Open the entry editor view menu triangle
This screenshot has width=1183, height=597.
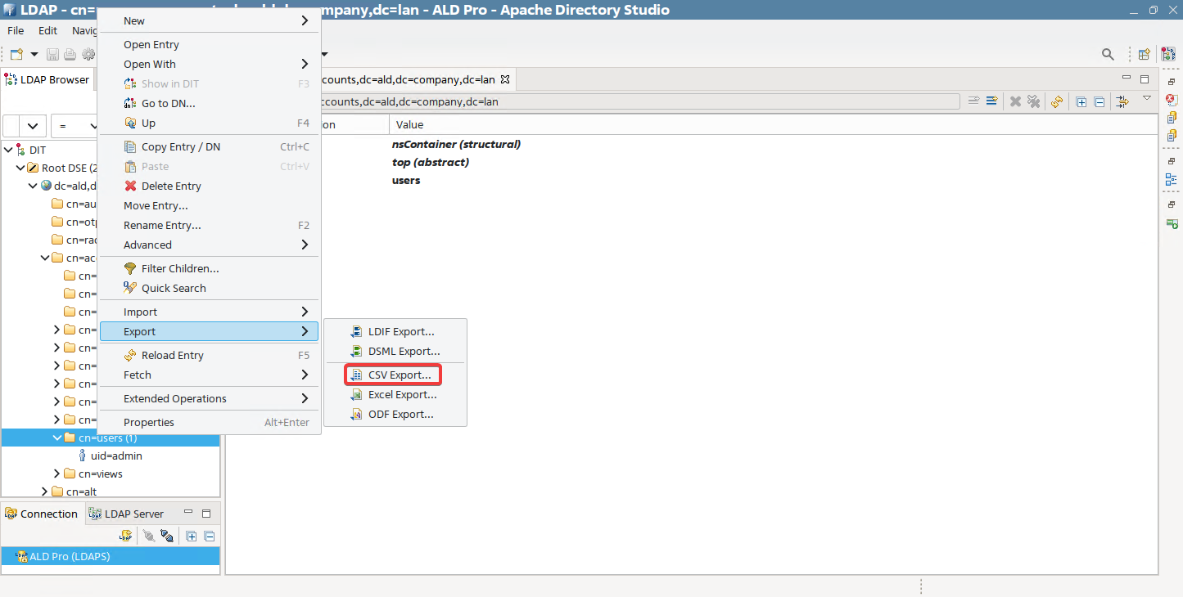[1147, 99]
